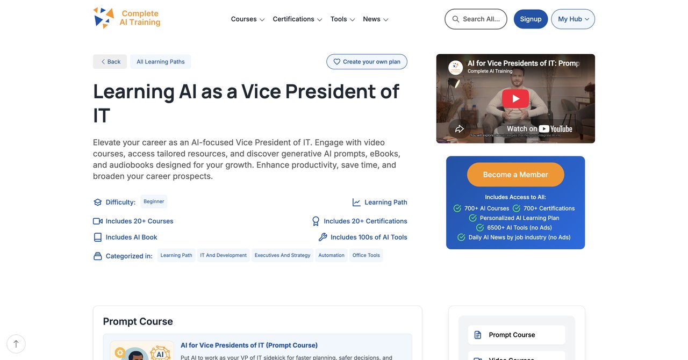
Task: Click the Become a Member button
Action: 515,175
